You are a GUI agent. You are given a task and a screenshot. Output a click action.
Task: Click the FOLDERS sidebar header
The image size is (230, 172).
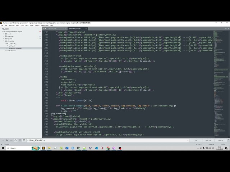tap(5, 29)
